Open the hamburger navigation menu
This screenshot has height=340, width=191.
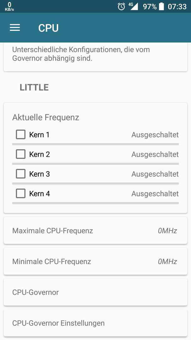point(15,27)
